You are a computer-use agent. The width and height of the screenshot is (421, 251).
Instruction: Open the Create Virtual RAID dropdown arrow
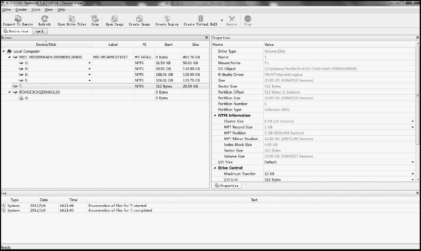(x=221, y=21)
